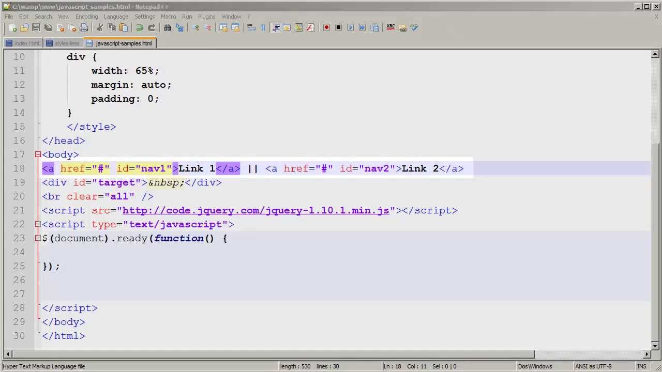Viewport: 662px width, 372px height.
Task: Close document with menu bar X
Action: point(656,17)
